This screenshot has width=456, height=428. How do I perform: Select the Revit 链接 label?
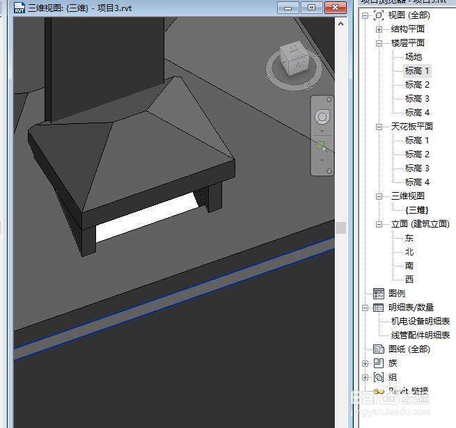pyautogui.click(x=408, y=391)
